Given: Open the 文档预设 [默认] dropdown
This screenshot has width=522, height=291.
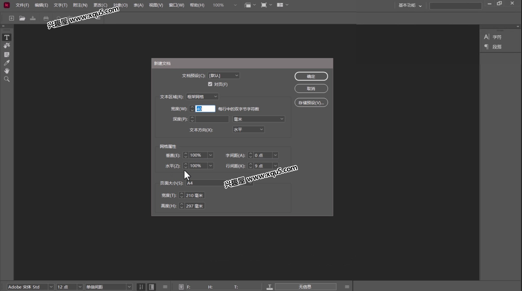Looking at the screenshot, I should pos(224,76).
